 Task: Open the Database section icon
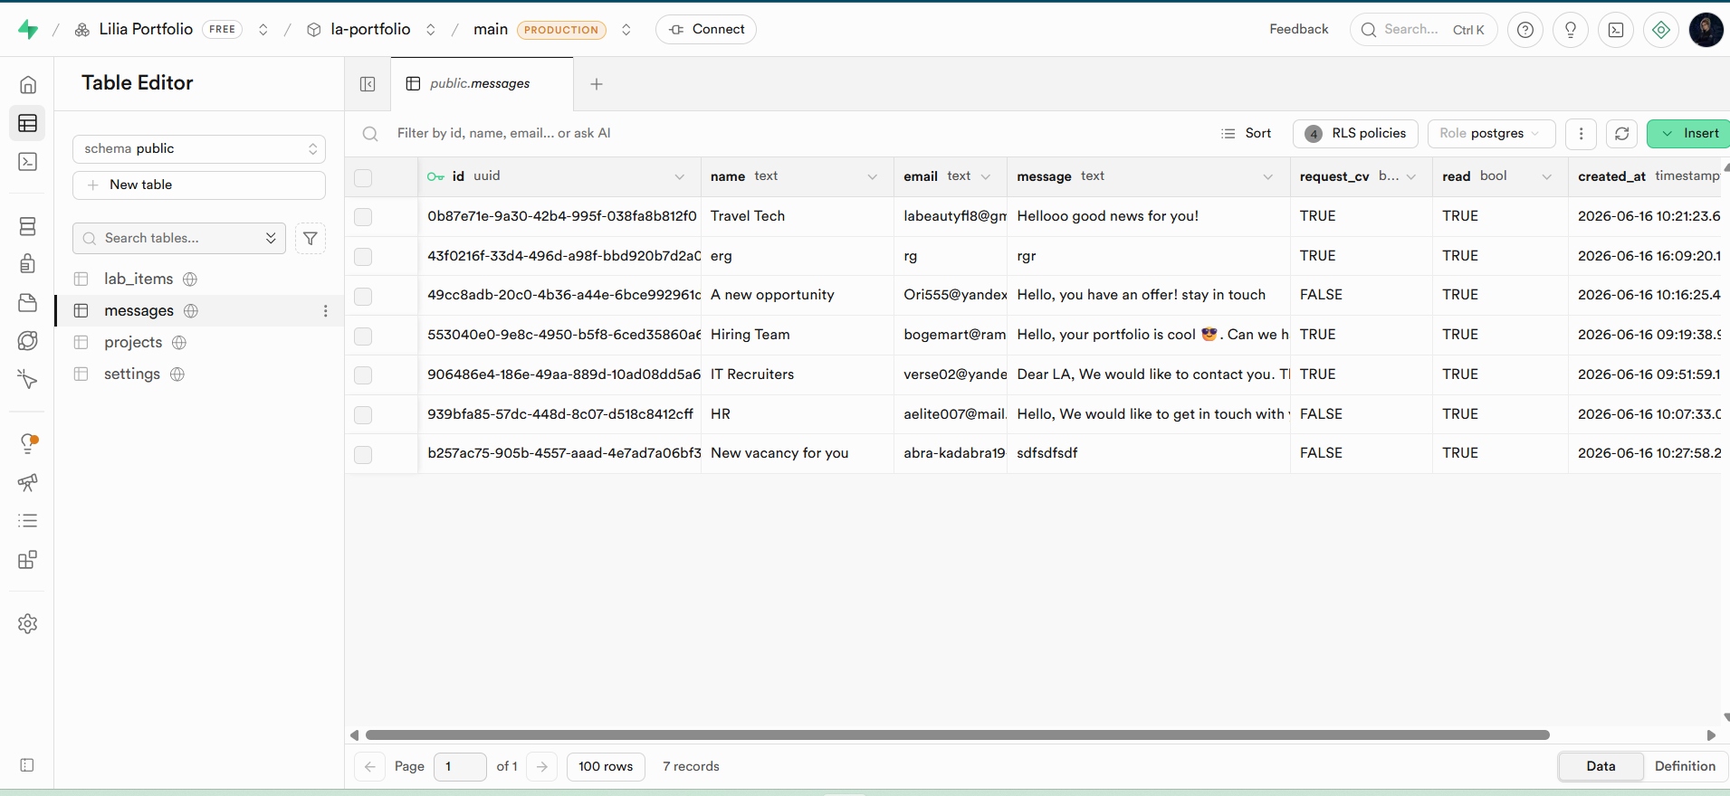click(28, 226)
